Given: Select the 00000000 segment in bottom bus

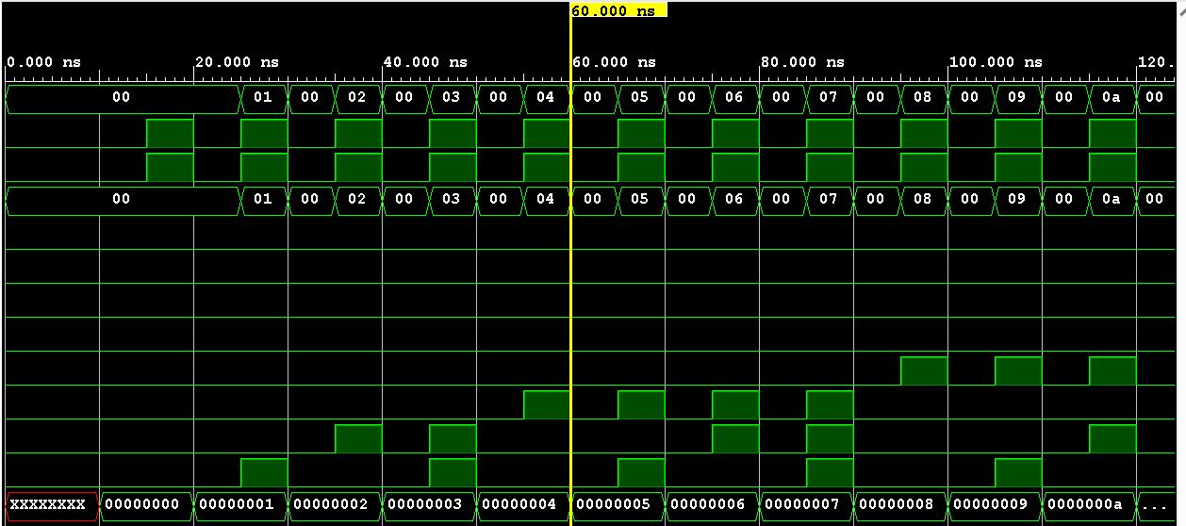Looking at the screenshot, I should 146,505.
